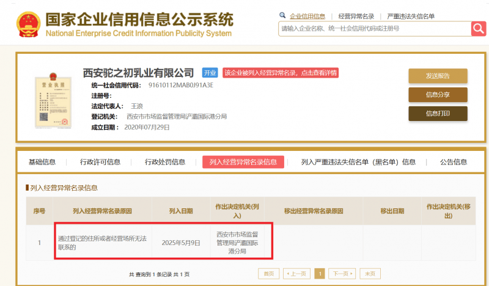
Task: Click the 序号 column header
Action: tap(39, 211)
